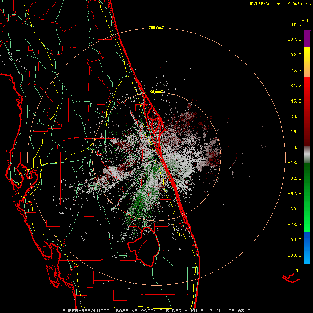Click the 30.1 scale value

coord(296,117)
